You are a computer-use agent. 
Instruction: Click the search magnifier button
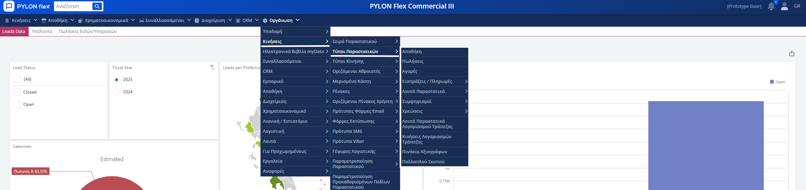[x=97, y=6]
